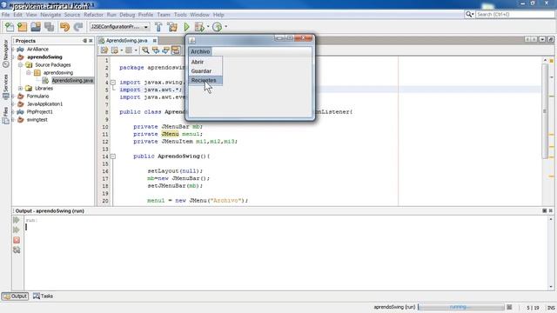Screen dimensions: 557x313
Task: Click the Debug Project toolbar icon
Action: point(199,27)
